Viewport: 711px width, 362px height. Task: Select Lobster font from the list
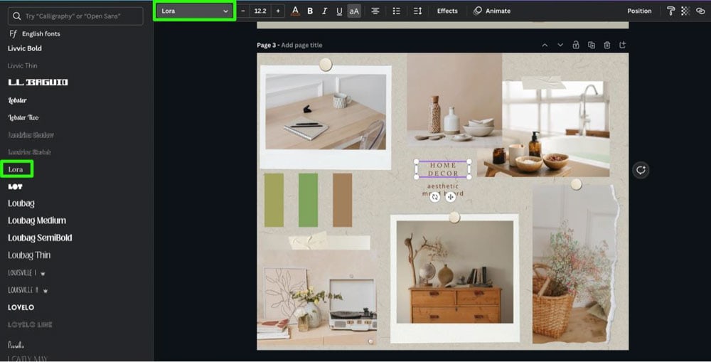17,100
